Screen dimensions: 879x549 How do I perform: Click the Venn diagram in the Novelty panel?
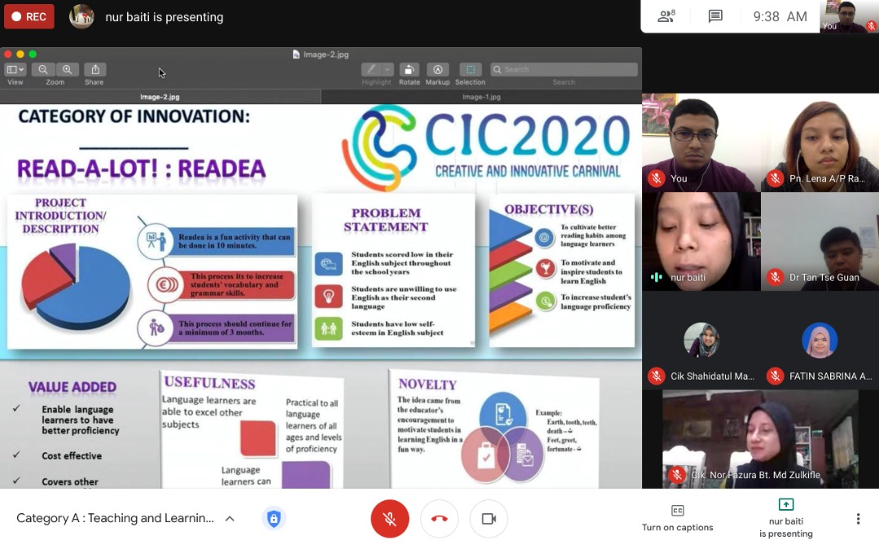[x=502, y=438]
